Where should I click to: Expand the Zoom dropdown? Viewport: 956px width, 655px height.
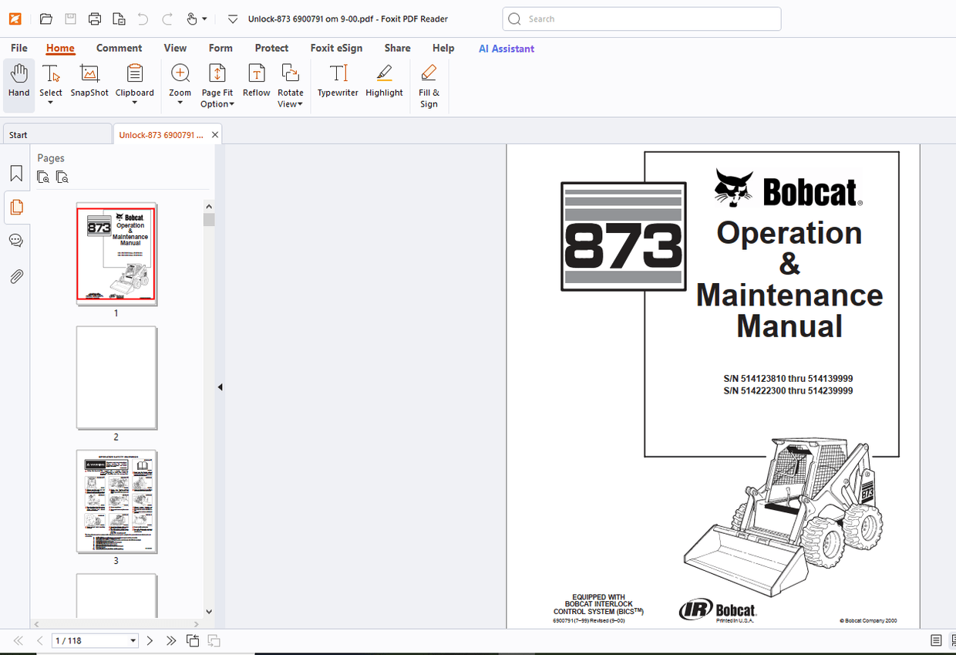[180, 103]
